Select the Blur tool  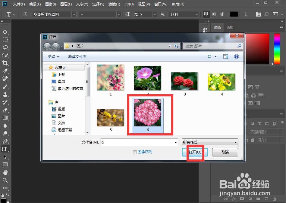pos(5,126)
